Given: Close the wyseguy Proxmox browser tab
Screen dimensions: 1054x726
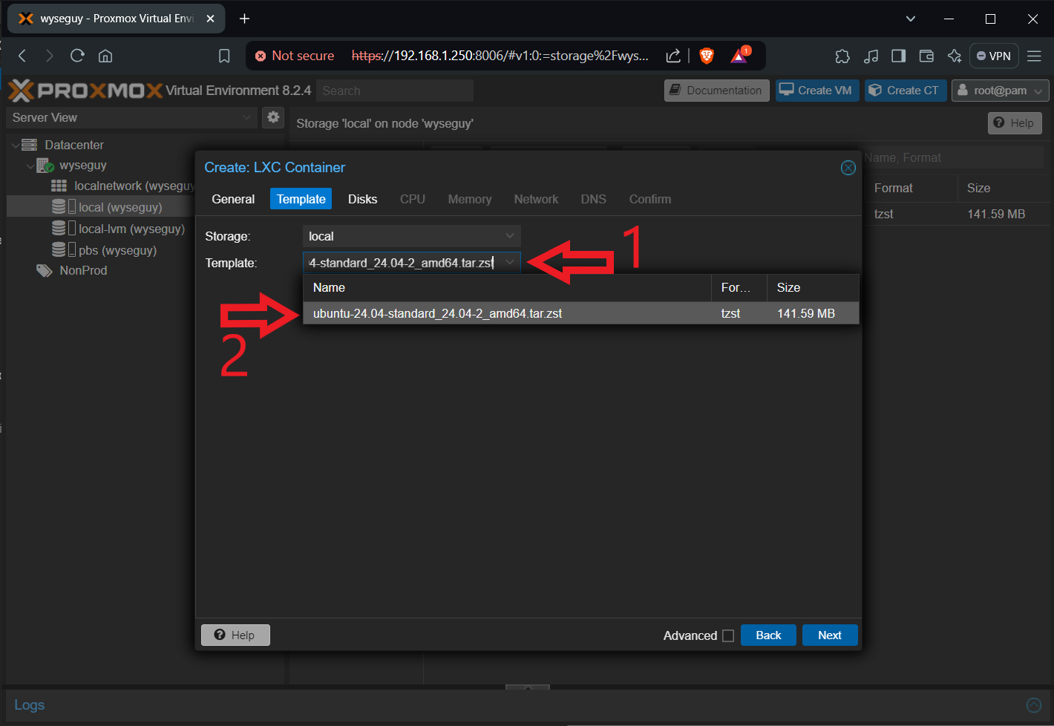Looking at the screenshot, I should pos(210,19).
